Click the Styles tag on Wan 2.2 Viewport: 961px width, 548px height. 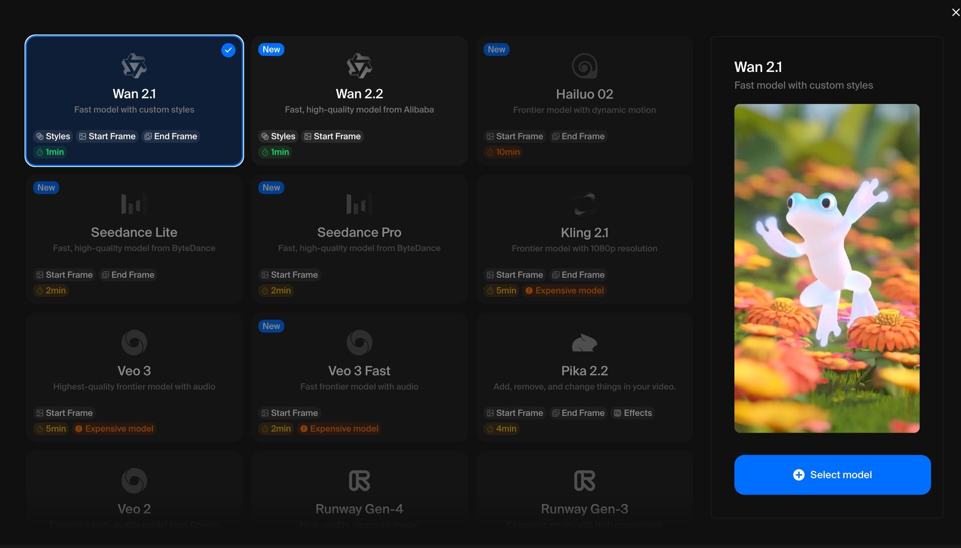coord(278,136)
